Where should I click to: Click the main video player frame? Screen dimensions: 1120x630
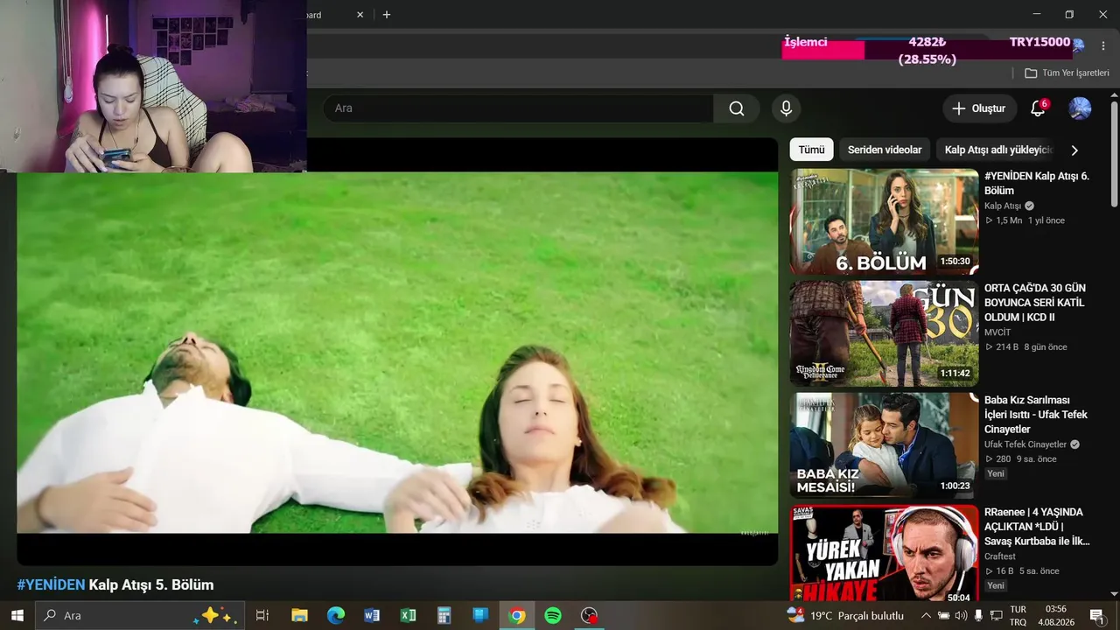[x=397, y=352]
